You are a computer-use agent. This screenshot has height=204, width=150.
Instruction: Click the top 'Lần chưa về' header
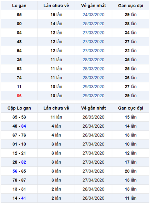coord(56,6)
